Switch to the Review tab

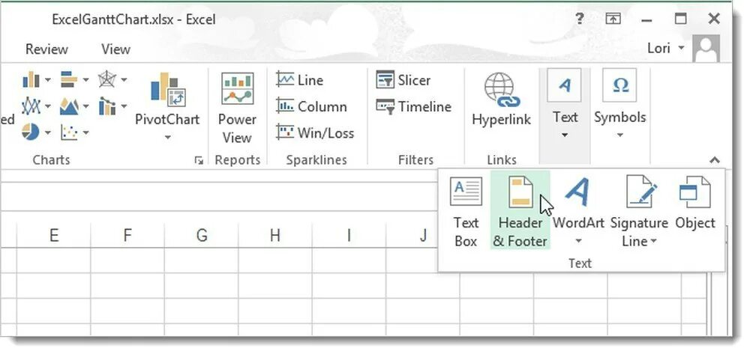coord(46,49)
